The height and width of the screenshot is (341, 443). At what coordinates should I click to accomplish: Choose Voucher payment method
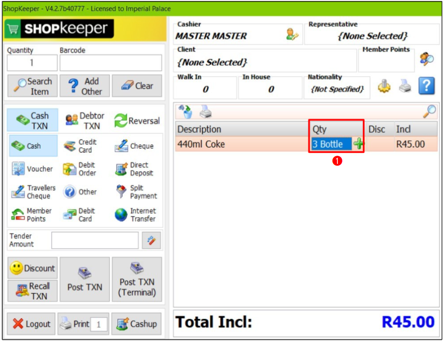click(32, 169)
